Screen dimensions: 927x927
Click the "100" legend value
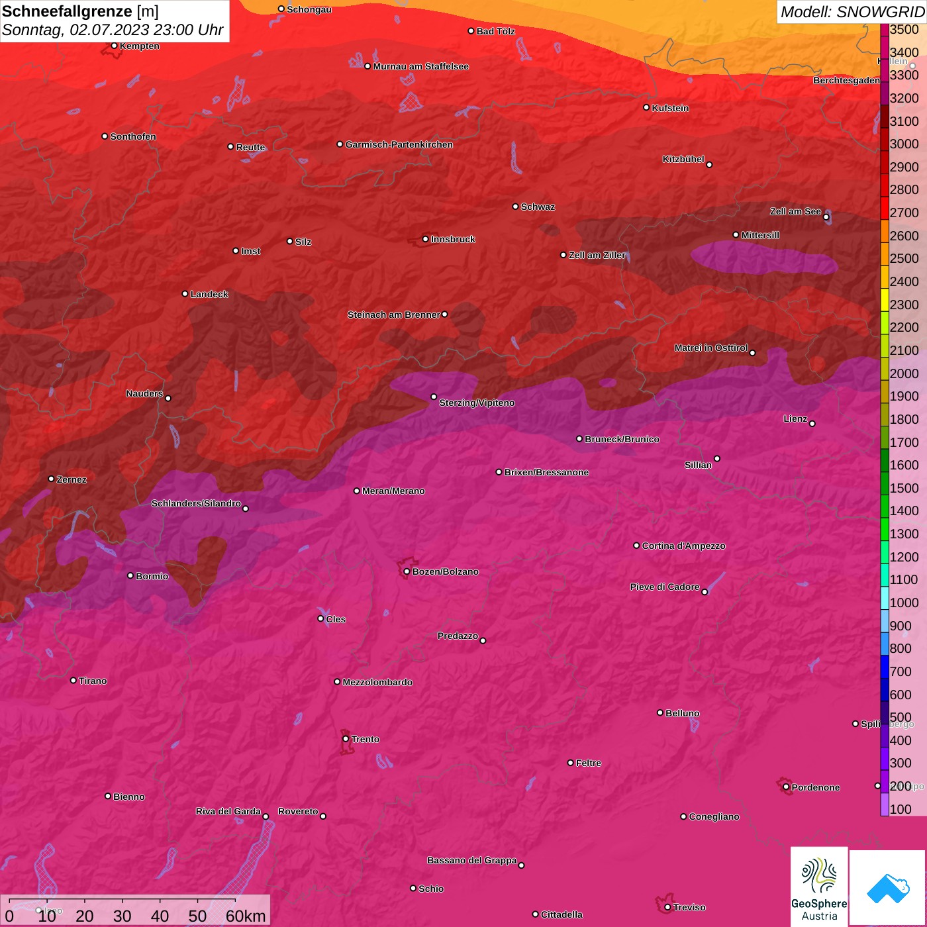click(x=901, y=809)
